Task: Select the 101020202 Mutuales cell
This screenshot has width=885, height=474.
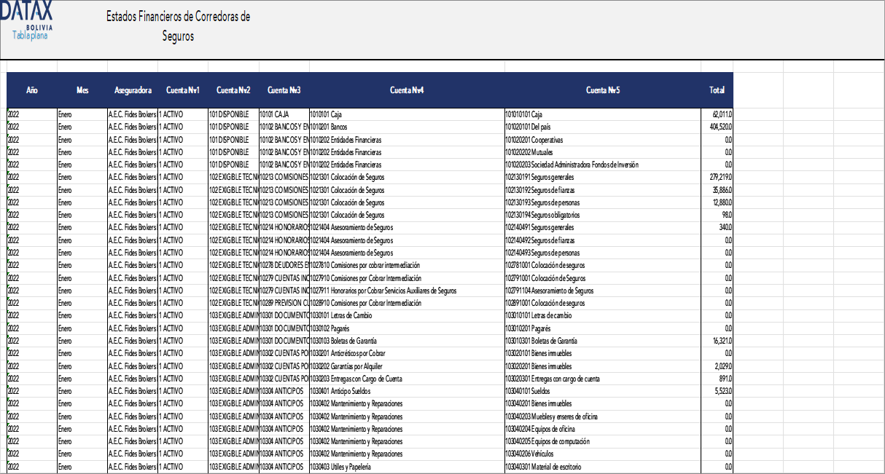Action: click(x=603, y=152)
